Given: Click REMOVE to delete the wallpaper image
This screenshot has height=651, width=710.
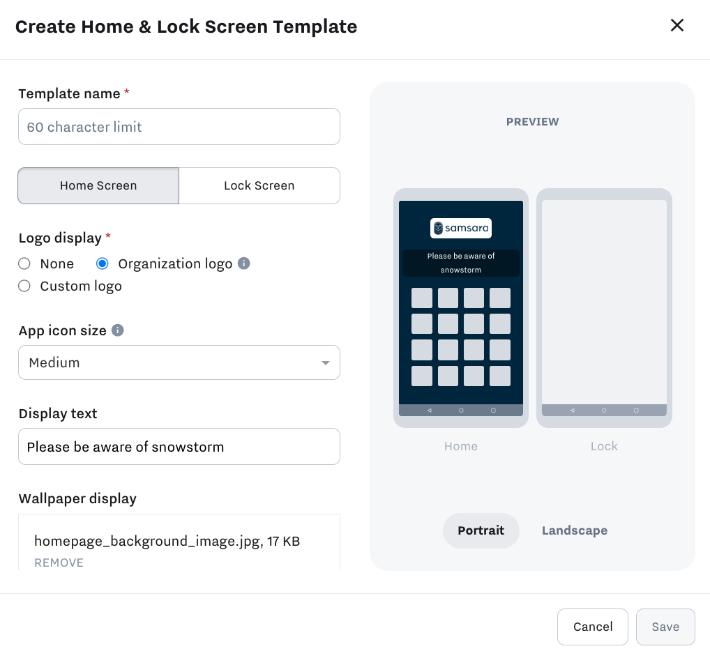Looking at the screenshot, I should 59,562.
